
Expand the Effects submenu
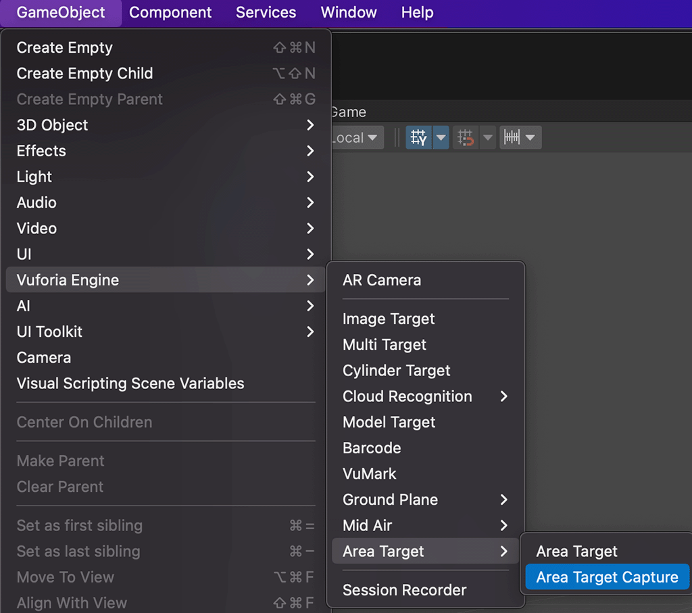coord(166,151)
